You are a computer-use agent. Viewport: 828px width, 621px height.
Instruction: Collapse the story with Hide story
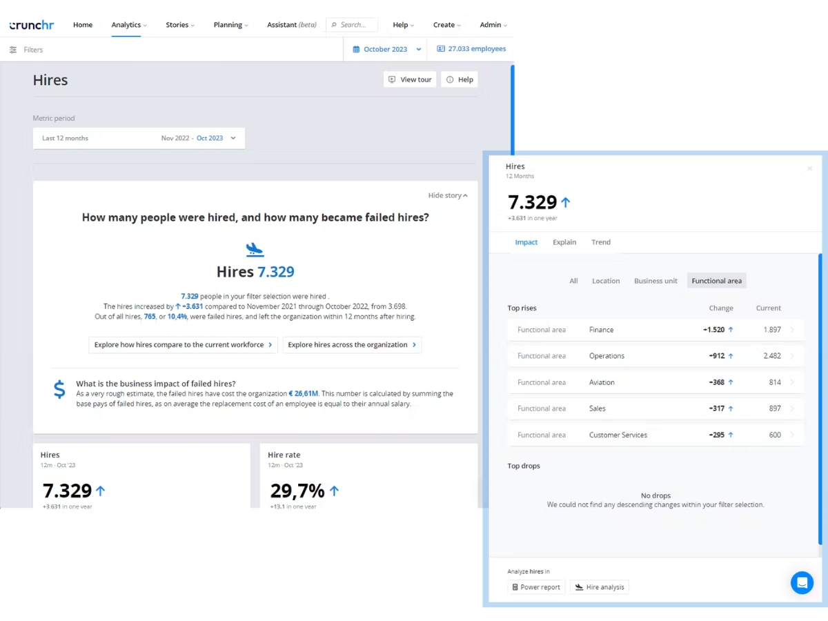448,195
